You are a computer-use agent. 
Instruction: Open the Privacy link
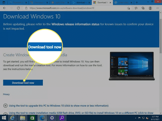coord(6,94)
